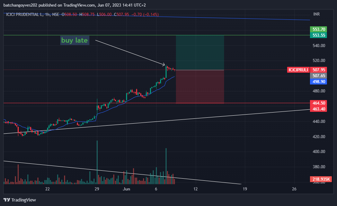Click the date 29 on time axis
The image size is (337, 206).
click(x=97, y=189)
